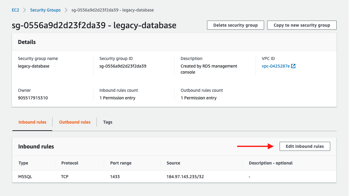This screenshot has width=350, height=196.
Task: Click the 1433 port cell
Action: [115, 177]
